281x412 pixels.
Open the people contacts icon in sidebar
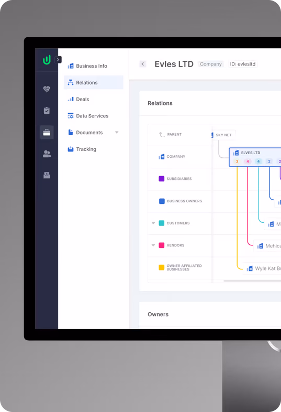(47, 154)
